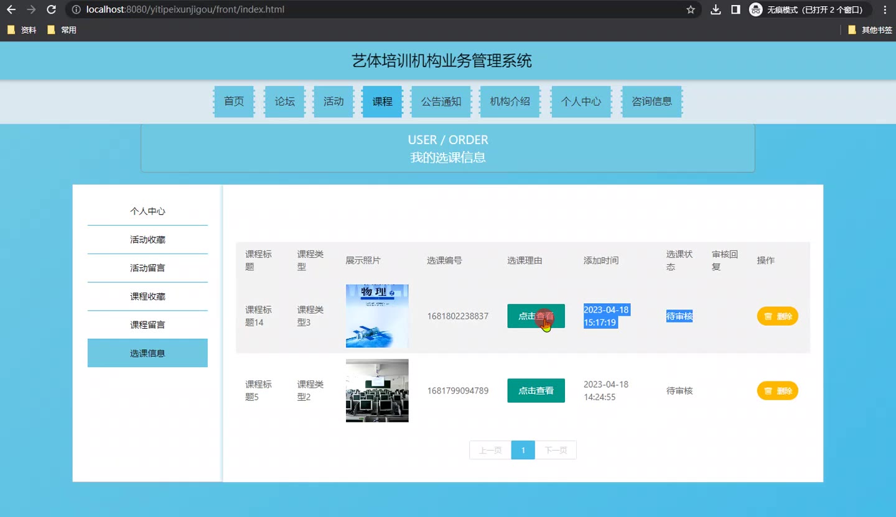This screenshot has width=896, height=517.
Task: Toggle the browser side panel icon
Action: coord(735,10)
